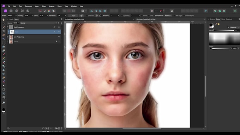Apply Auto Colours from toolbar
The height and width of the screenshot is (135, 240).
(x=49, y=11)
